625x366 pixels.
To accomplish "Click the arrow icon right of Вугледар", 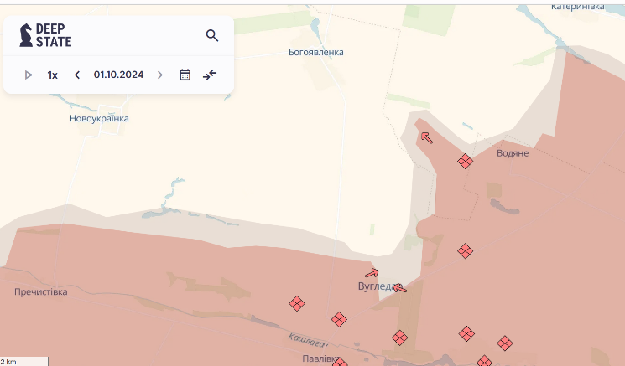I will [x=400, y=288].
